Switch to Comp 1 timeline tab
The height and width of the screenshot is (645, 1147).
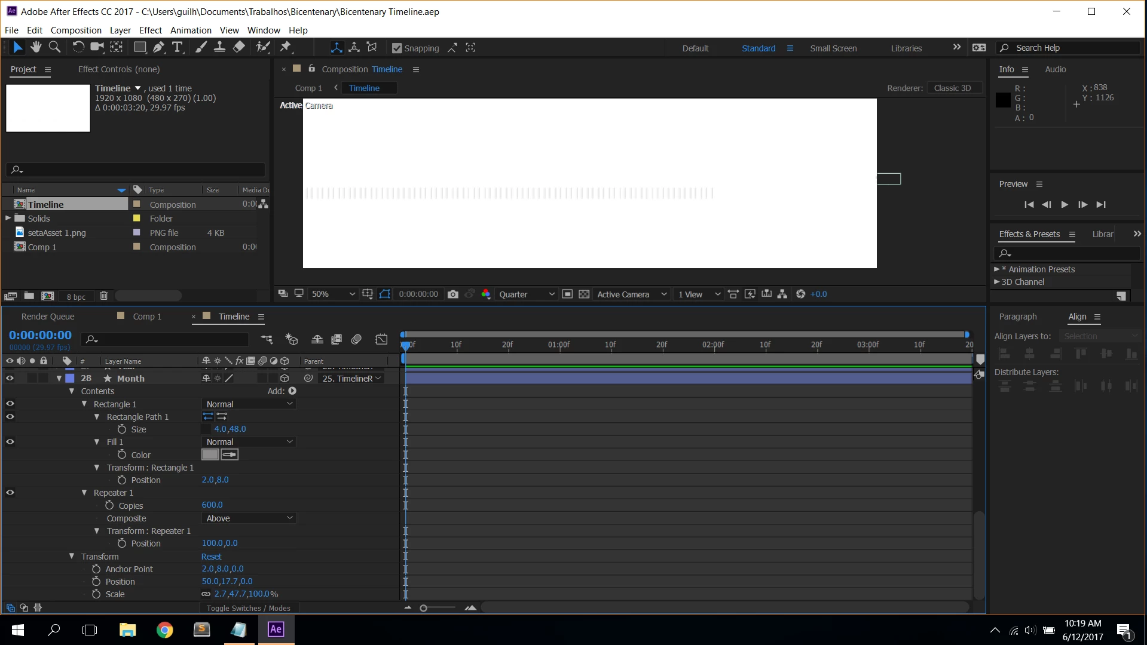coord(147,317)
